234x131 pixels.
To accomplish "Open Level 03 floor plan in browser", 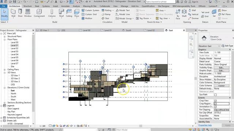I will point(15,51).
